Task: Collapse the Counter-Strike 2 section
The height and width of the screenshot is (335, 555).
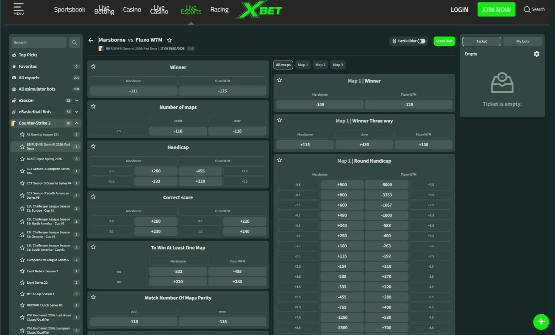Action: pos(76,123)
